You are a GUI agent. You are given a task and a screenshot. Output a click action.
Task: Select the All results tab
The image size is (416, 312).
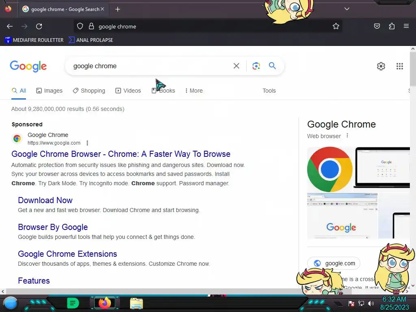(x=19, y=91)
